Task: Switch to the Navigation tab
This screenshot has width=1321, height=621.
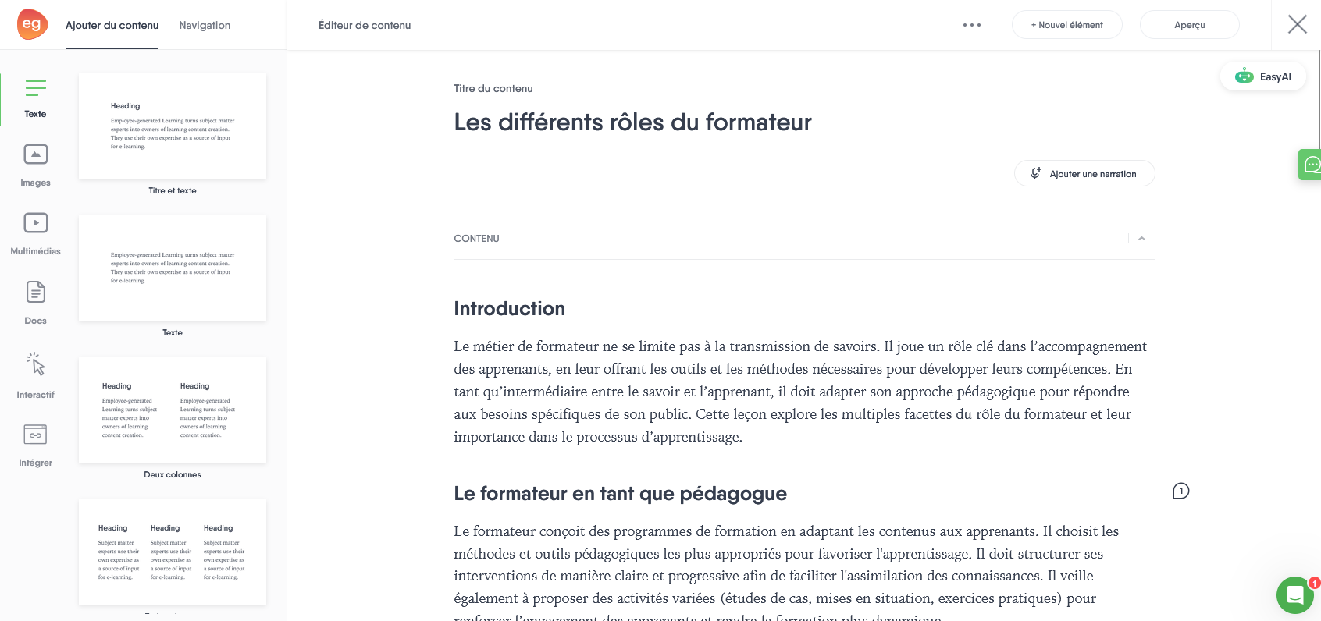Action: click(x=204, y=25)
